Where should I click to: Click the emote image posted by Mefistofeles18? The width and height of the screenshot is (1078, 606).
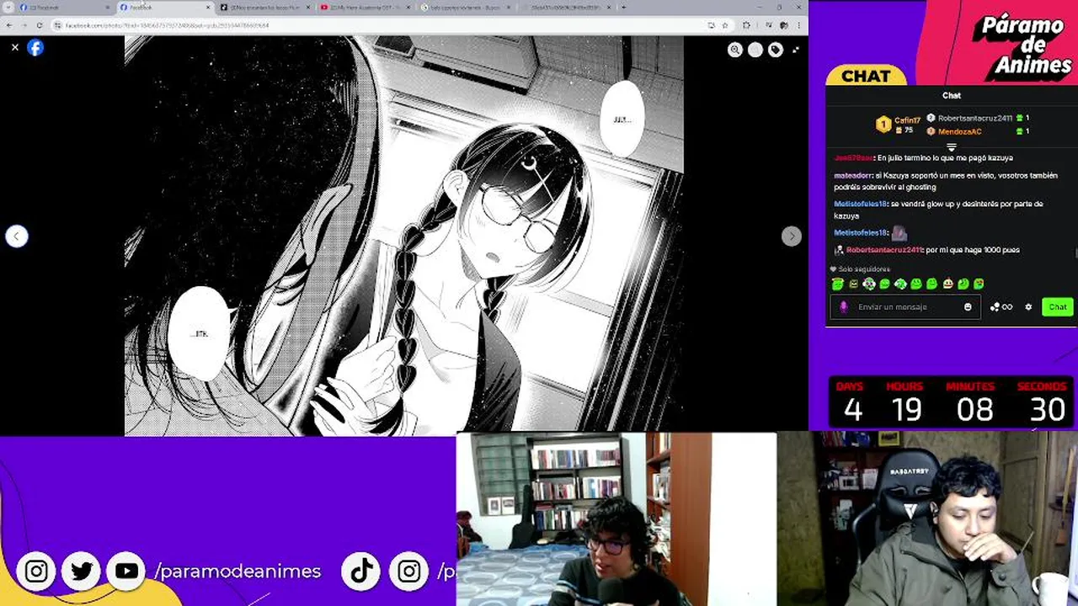[899, 232]
